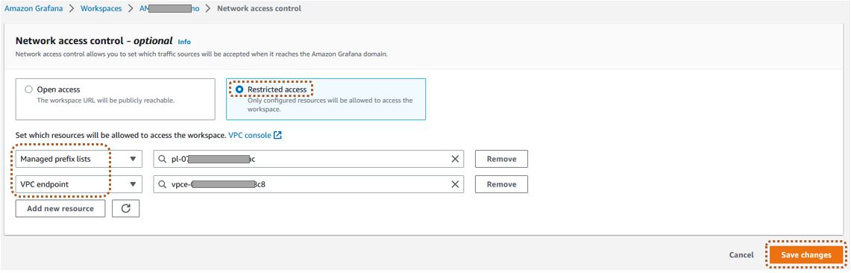
Task: Open the workspace name breadcrumb
Action: [169, 9]
